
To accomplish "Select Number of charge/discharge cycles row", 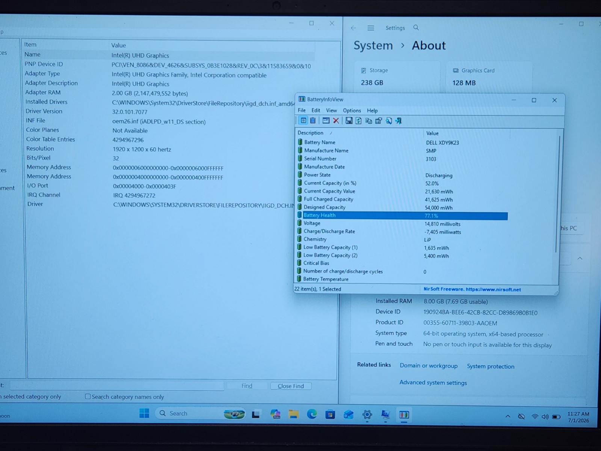I will 402,271.
